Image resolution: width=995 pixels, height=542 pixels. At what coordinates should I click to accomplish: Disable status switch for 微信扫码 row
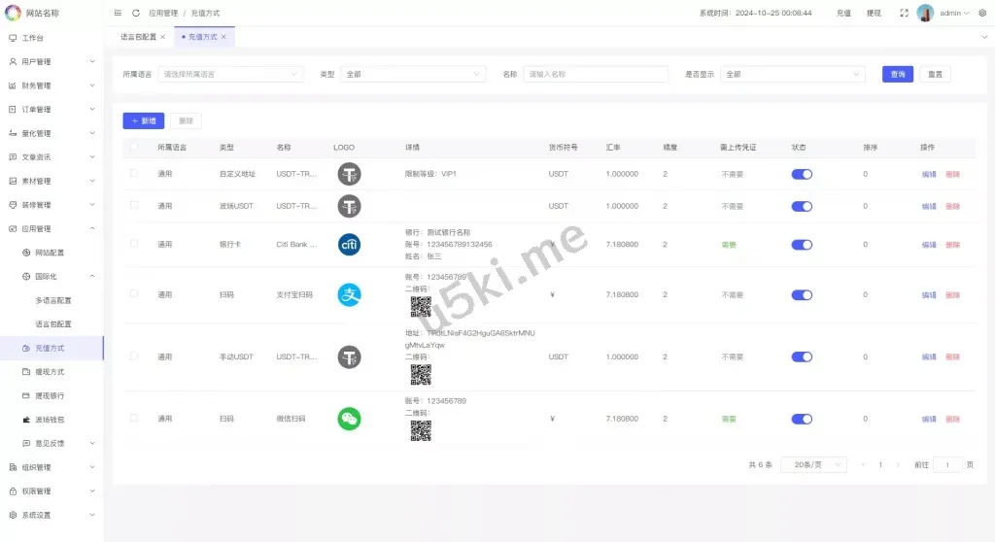[802, 419]
